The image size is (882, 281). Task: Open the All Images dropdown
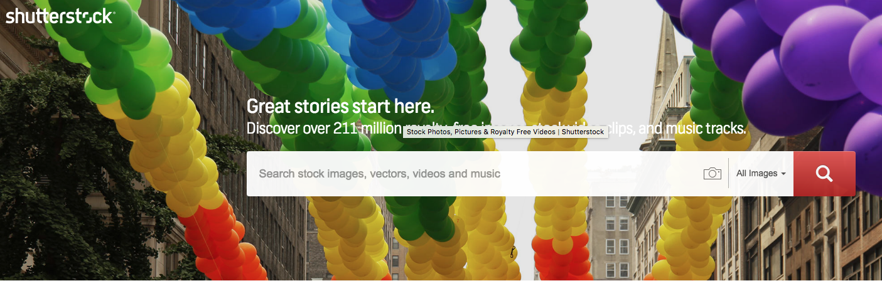click(x=761, y=174)
